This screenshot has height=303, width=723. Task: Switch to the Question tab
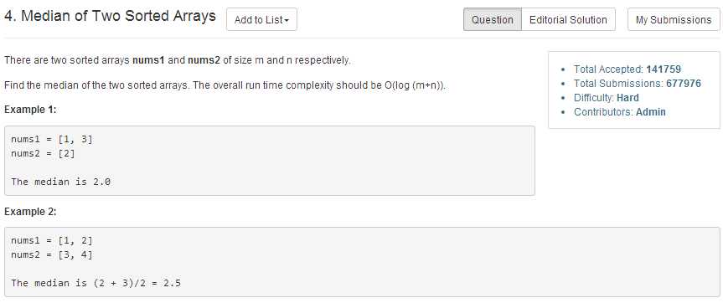pyautogui.click(x=493, y=20)
